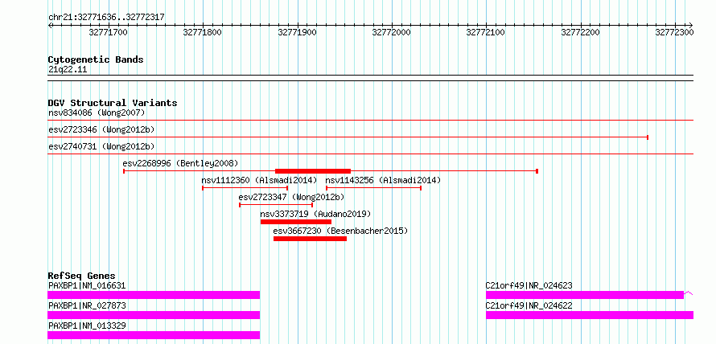Click ruler position 32772100
Screen dimensions: 716x344
(485, 32)
